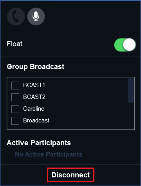Click the Group Broadcast heading
This screenshot has height=186, width=141.
36,67
